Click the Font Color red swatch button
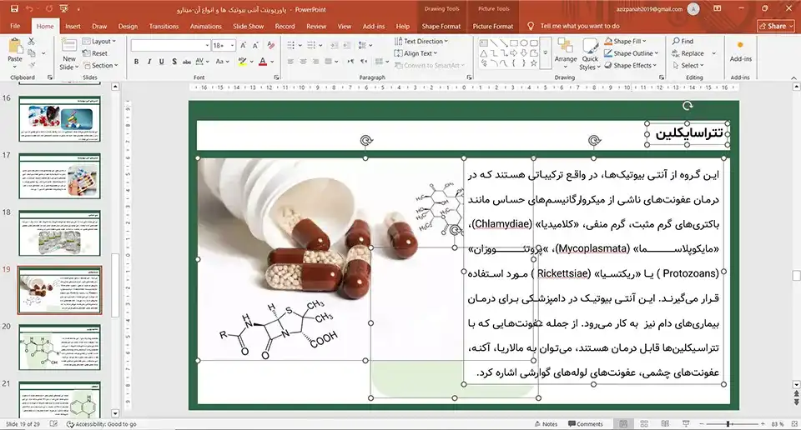The image size is (801, 430). tap(263, 61)
